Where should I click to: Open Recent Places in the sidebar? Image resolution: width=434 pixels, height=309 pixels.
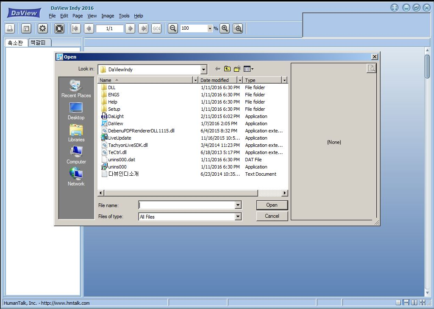coord(76,89)
